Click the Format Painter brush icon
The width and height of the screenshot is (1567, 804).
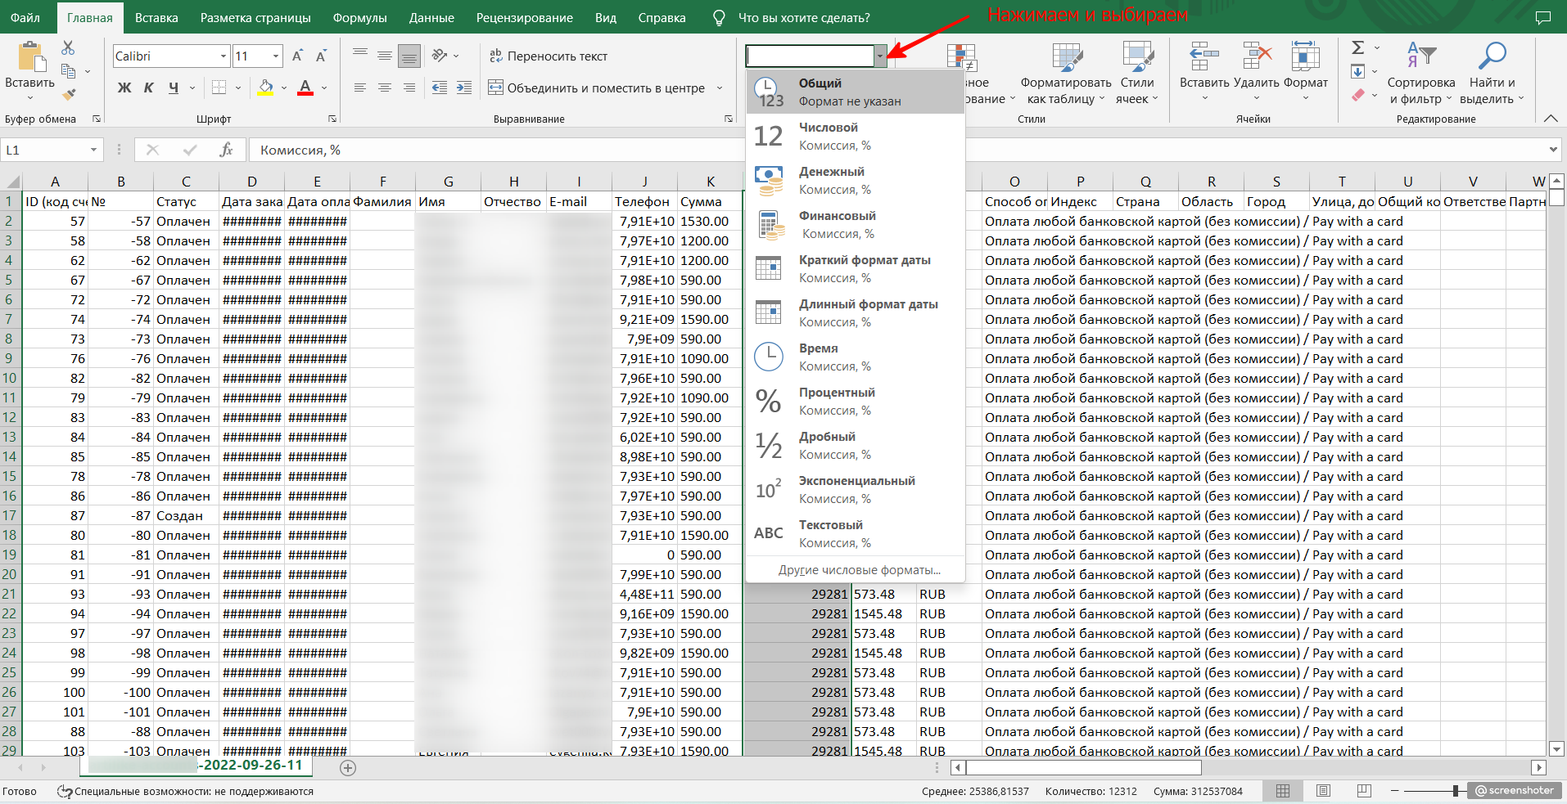pos(69,95)
